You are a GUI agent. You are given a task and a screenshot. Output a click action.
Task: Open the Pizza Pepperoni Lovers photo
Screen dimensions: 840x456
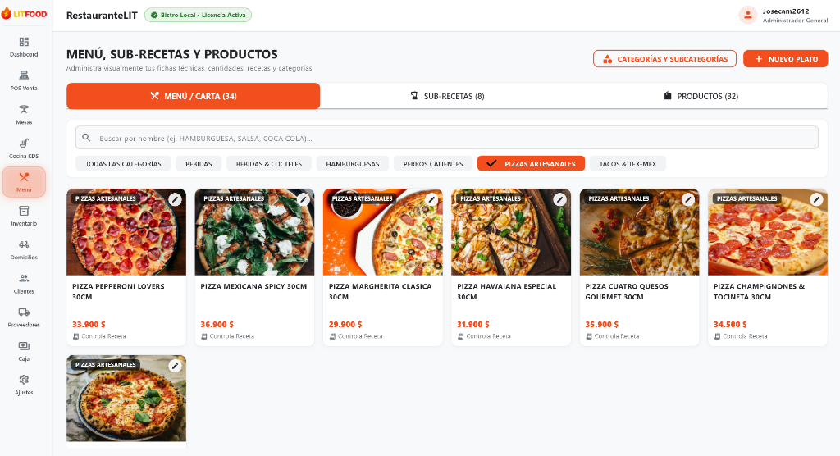click(x=126, y=232)
